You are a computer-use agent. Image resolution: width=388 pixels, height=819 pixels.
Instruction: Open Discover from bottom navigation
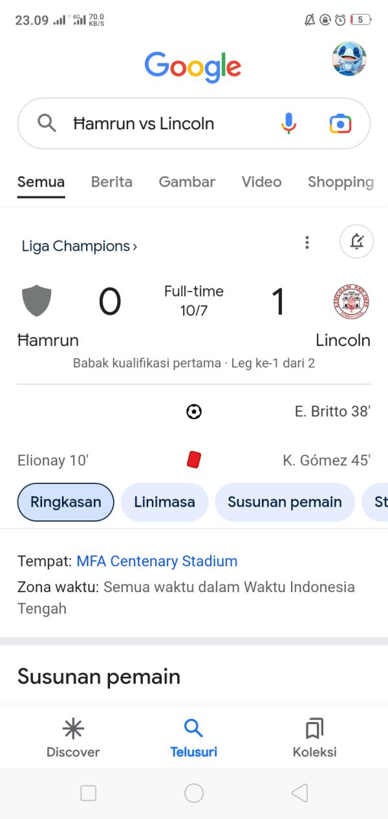tap(73, 738)
